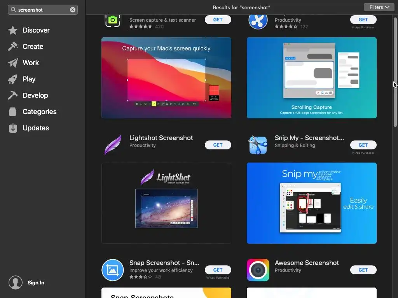Show the Updates section
This screenshot has width=398, height=298.
tap(35, 128)
